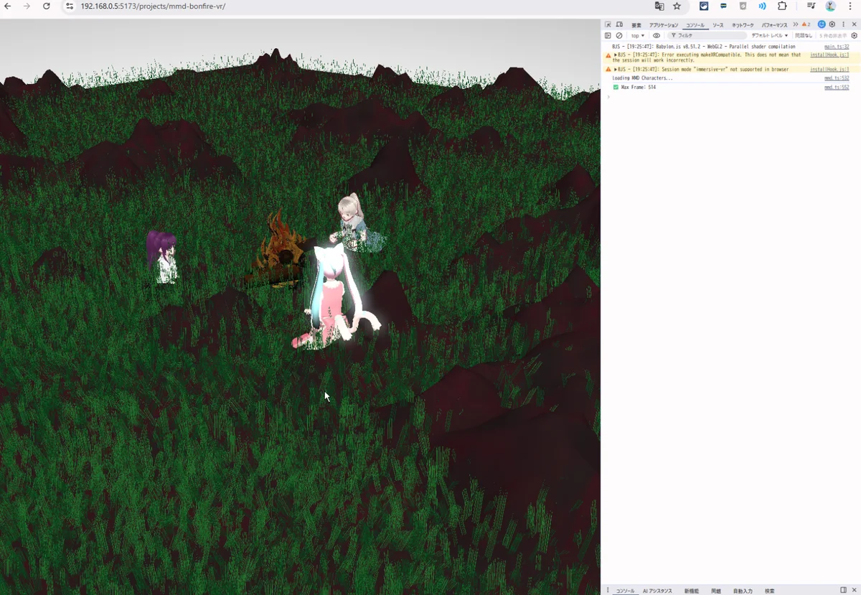Clear the console with the ban icon
Screen dimensions: 861x595
pyautogui.click(x=619, y=35)
